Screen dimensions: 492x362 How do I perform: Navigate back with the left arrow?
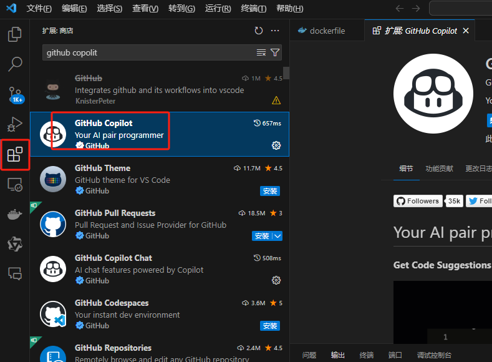tap(400, 9)
